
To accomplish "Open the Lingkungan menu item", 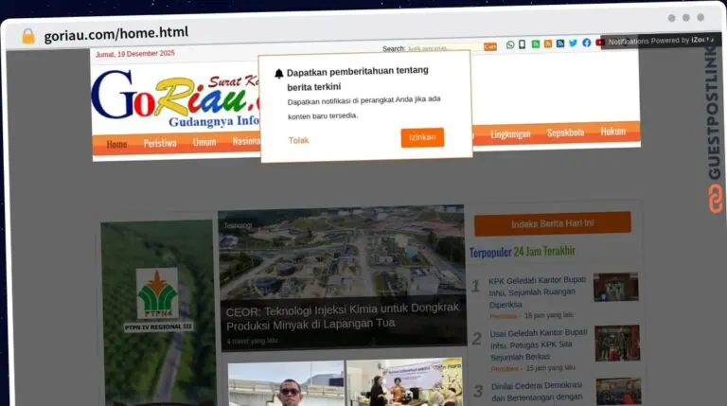I will [x=510, y=134].
